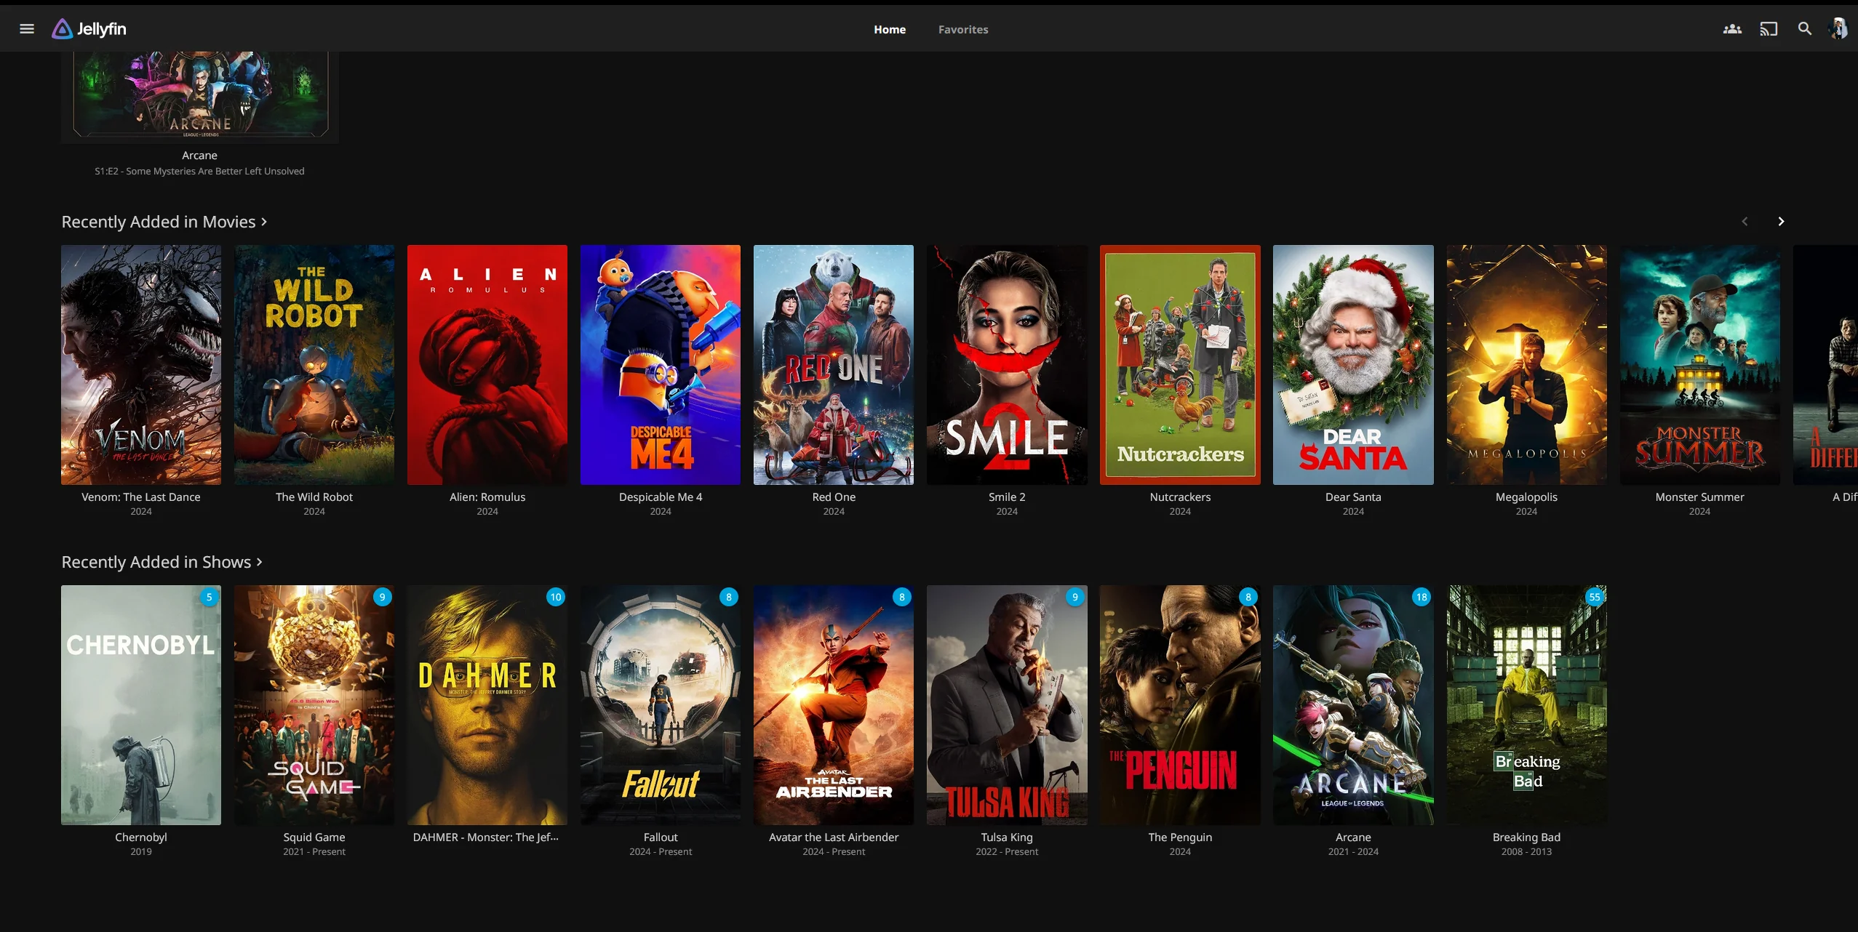The height and width of the screenshot is (932, 1858).
Task: Click the Despicable Me 4 title text
Action: [x=661, y=497]
